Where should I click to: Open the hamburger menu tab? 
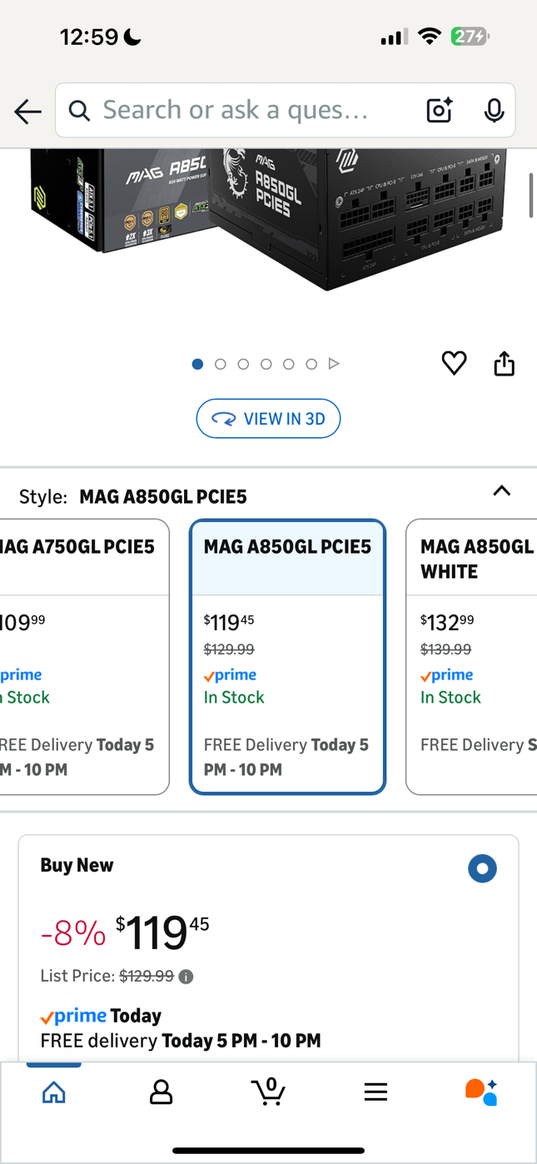(375, 1092)
